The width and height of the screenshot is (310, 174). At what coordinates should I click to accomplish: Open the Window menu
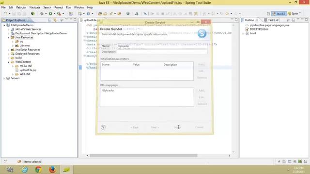pyautogui.click(x=79, y=7)
